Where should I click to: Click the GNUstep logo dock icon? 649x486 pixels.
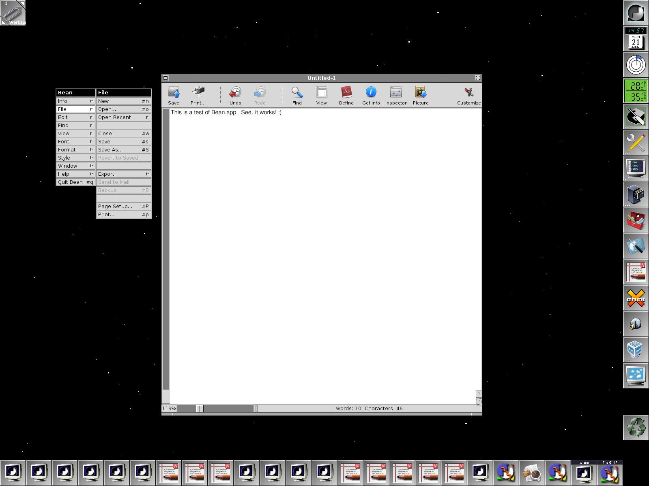point(636,13)
